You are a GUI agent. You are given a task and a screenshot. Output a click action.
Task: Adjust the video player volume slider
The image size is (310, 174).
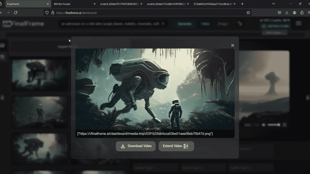point(274,125)
